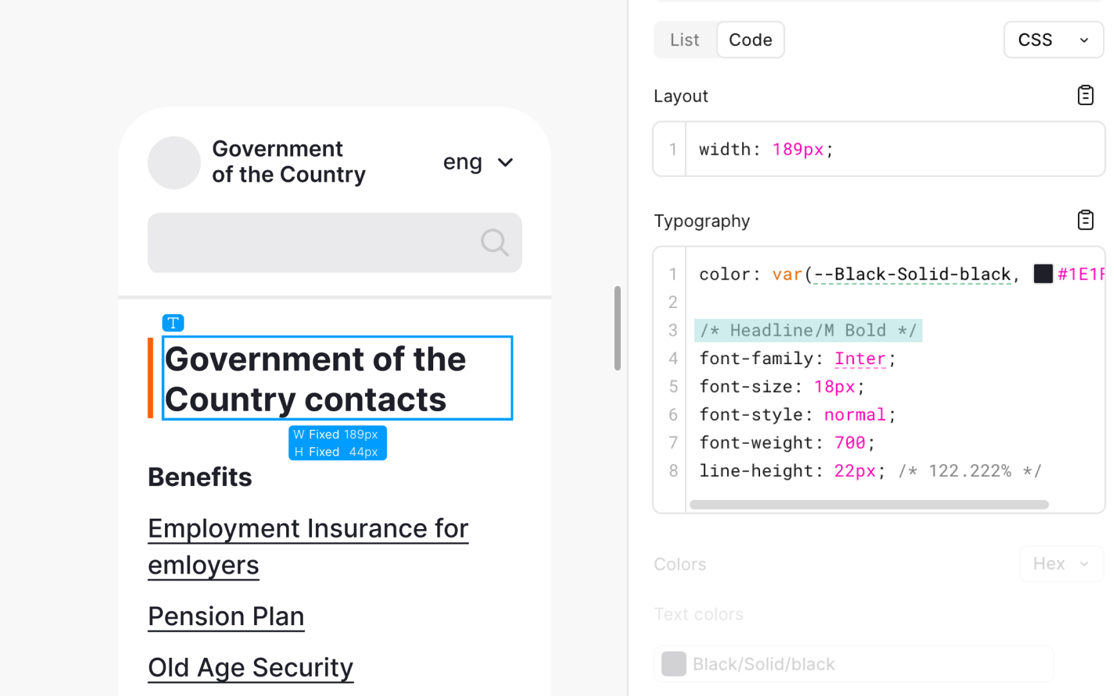
Task: Click the #1E1F color chip in code
Action: click(x=1042, y=274)
